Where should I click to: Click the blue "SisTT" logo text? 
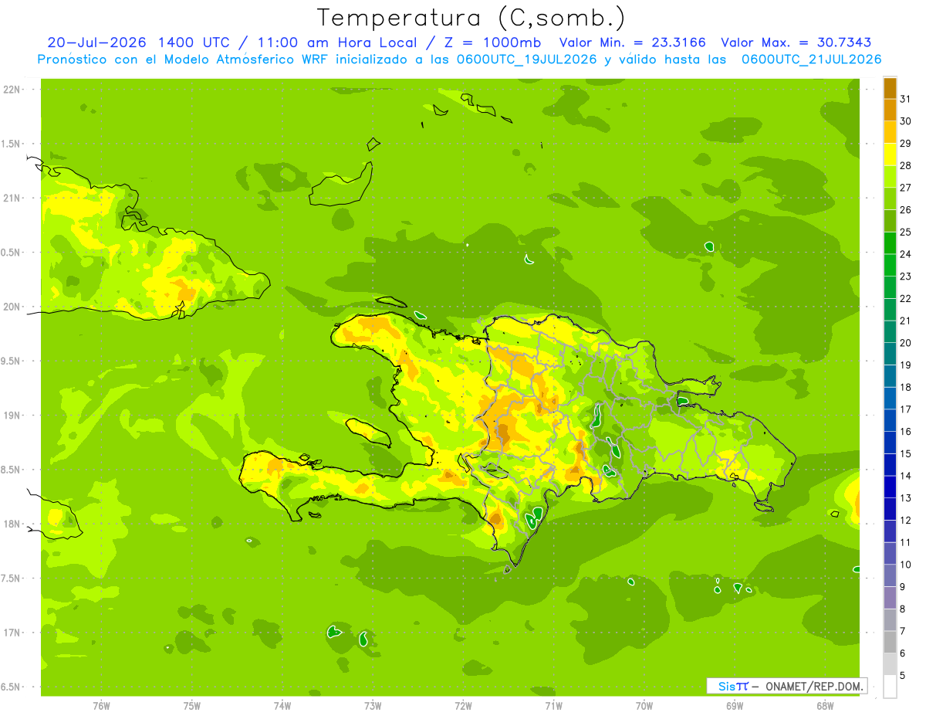coord(732,686)
